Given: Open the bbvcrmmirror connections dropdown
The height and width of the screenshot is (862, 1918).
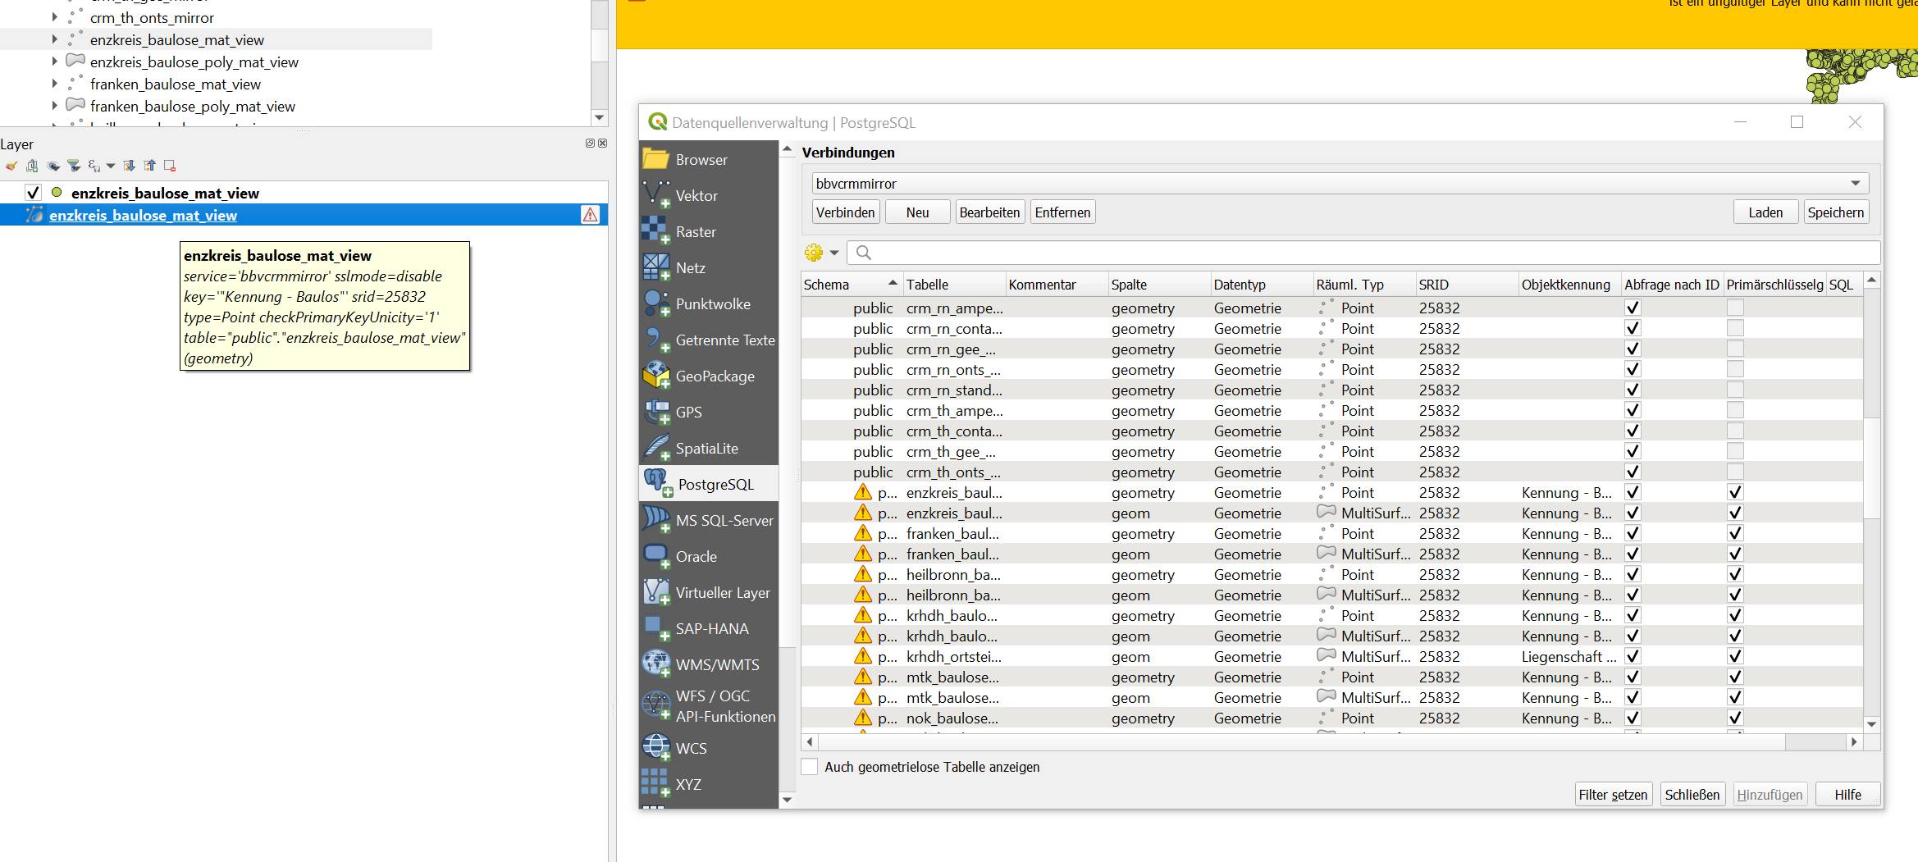Looking at the screenshot, I should pos(1855,184).
